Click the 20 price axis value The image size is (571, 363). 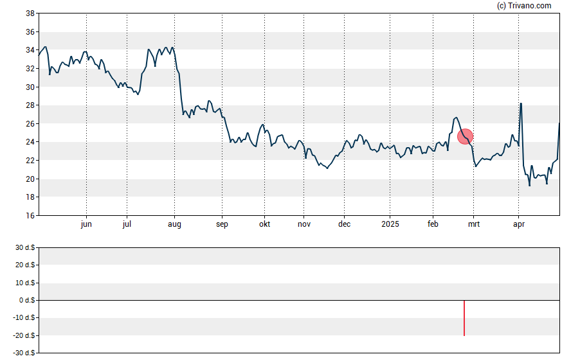coord(30,179)
